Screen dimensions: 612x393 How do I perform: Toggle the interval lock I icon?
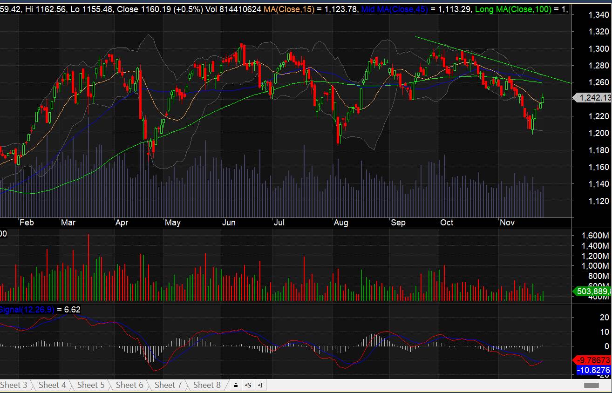click(260, 385)
